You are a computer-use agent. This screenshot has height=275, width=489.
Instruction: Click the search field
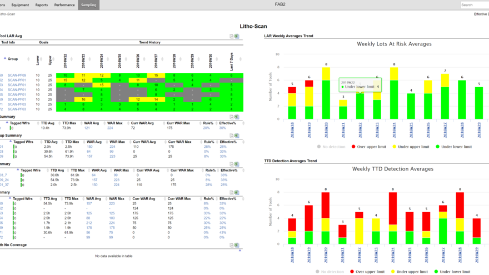click(475, 4)
